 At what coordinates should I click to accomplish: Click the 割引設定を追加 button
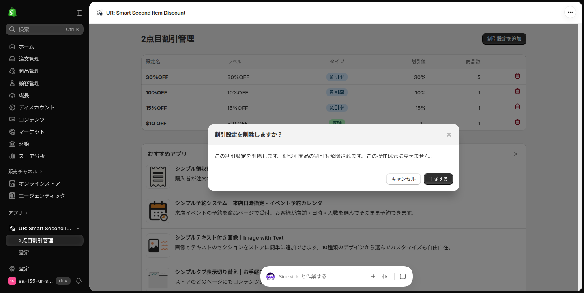pos(504,39)
